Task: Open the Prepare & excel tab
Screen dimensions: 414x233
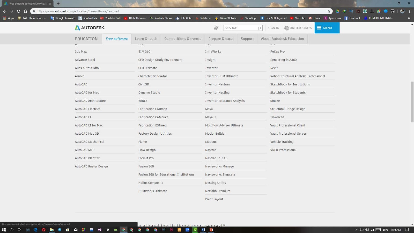Action: [221, 39]
